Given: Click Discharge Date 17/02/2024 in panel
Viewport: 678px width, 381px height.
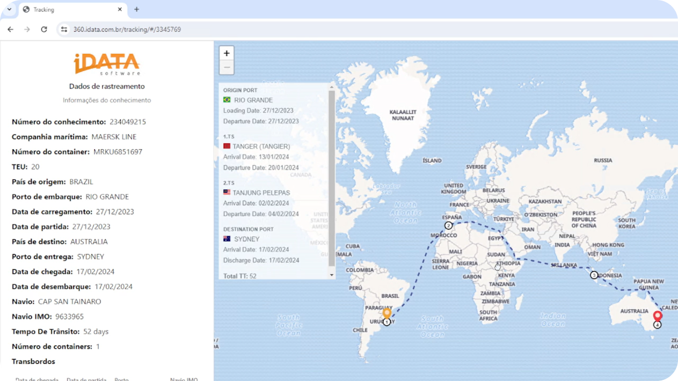Looking at the screenshot, I should pyautogui.click(x=261, y=260).
